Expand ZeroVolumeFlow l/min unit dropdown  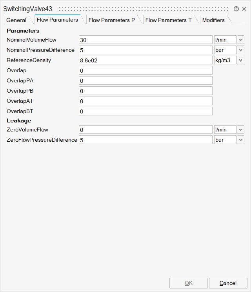pos(240,130)
